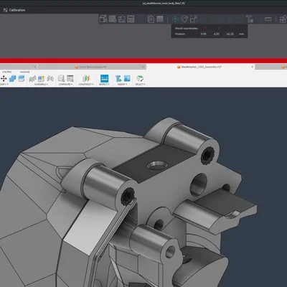Expand the Insert dropdown

(122, 85)
